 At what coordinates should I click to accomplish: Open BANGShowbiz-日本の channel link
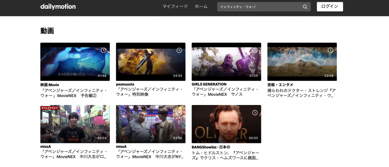[211, 147]
